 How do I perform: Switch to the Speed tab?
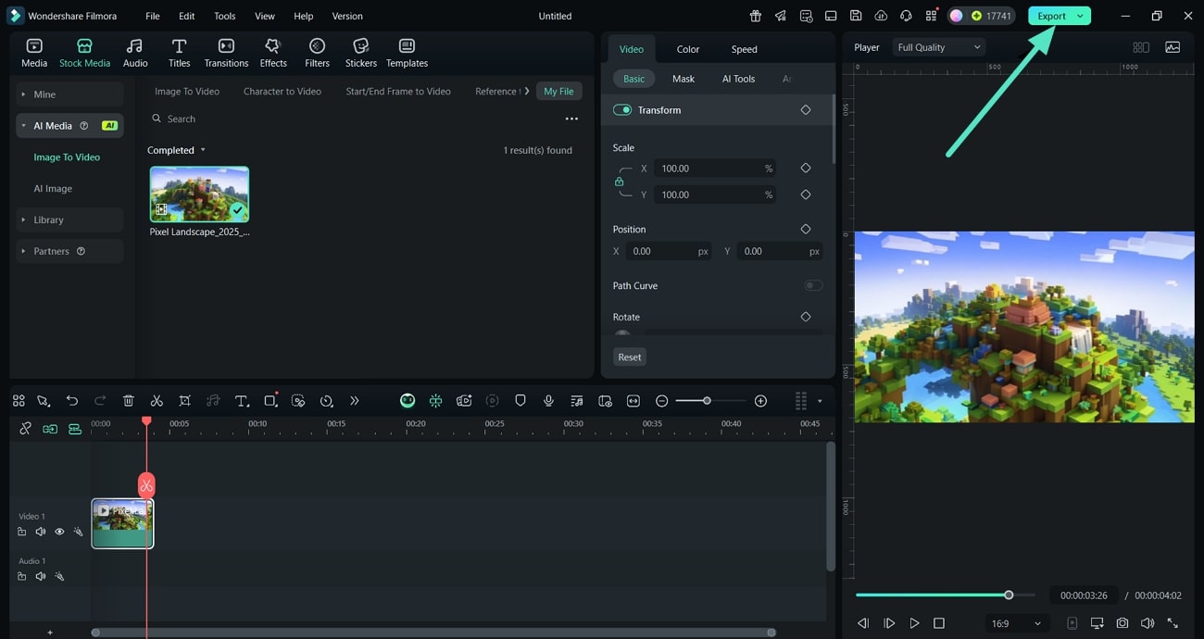point(745,49)
